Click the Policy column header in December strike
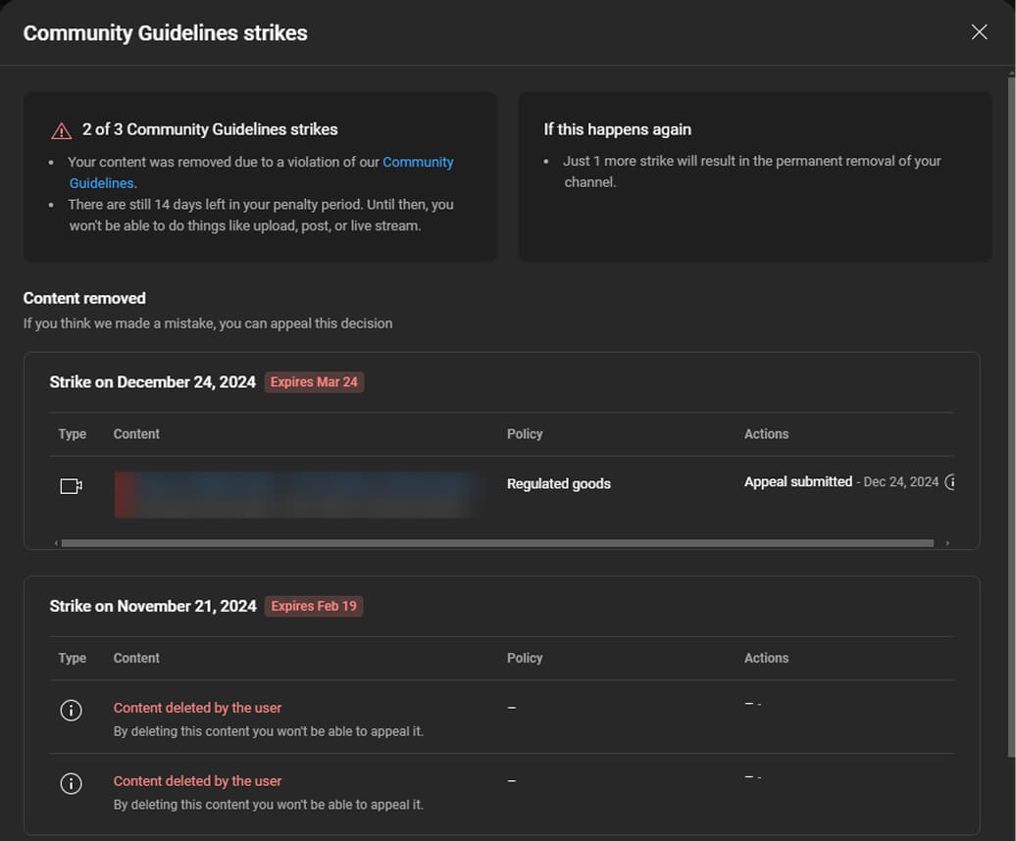 525,434
